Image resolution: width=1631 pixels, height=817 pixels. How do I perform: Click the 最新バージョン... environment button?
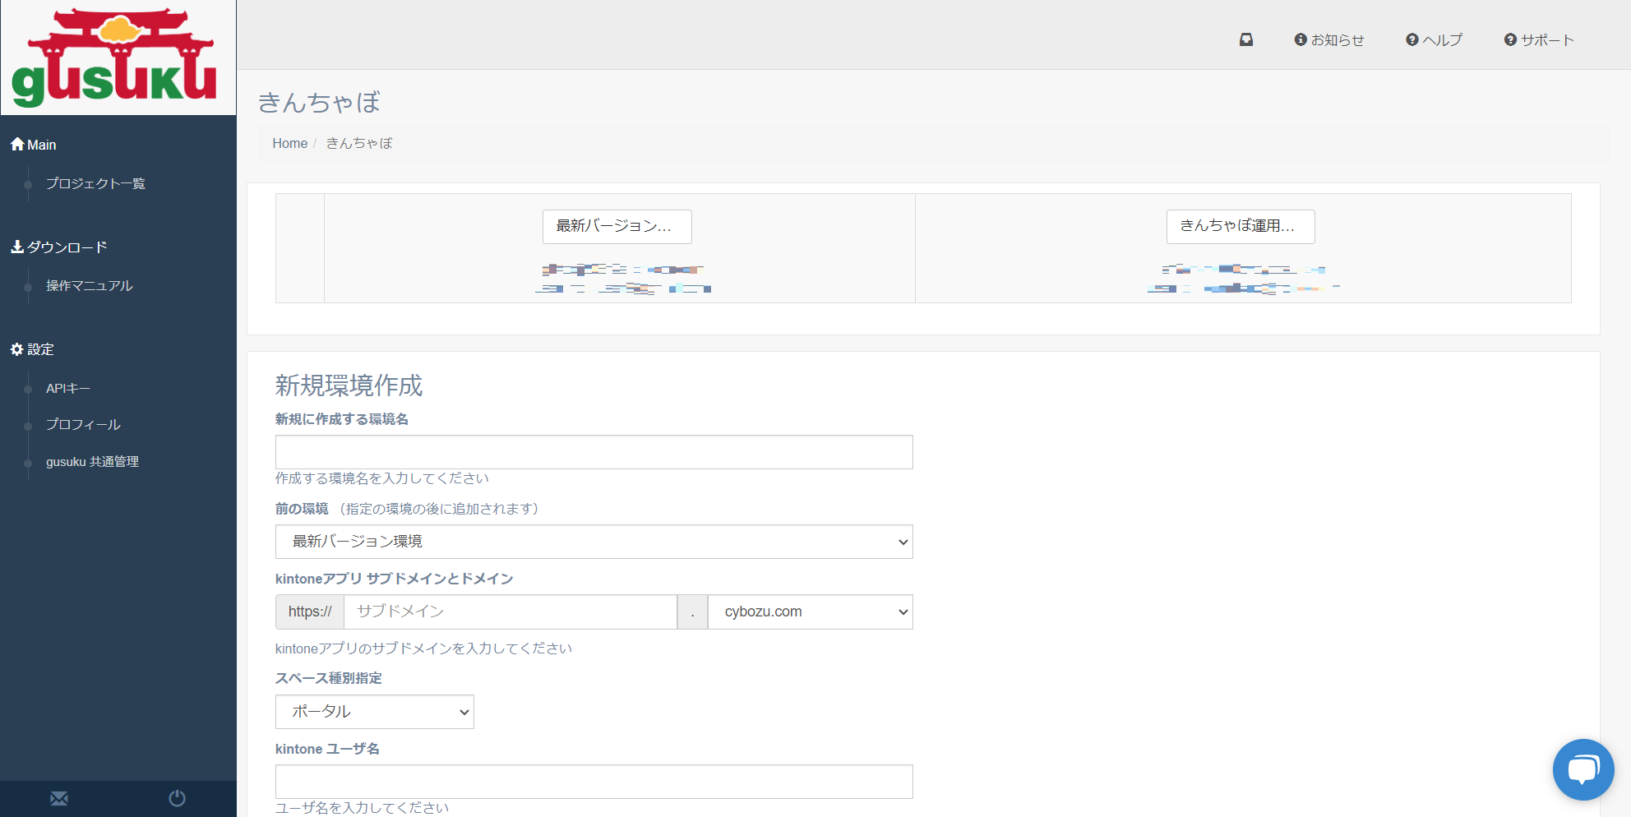617,226
